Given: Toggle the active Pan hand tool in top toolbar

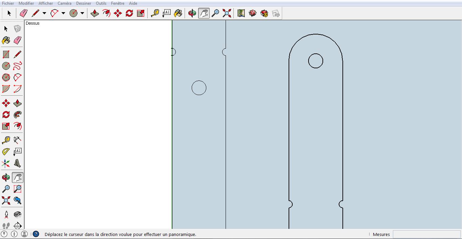Looking at the screenshot, I should tap(204, 14).
